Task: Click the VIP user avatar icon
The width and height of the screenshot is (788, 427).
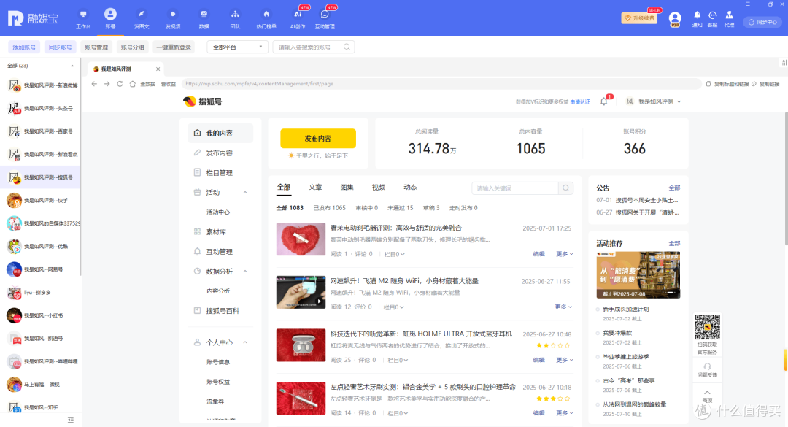Action: pos(675,19)
